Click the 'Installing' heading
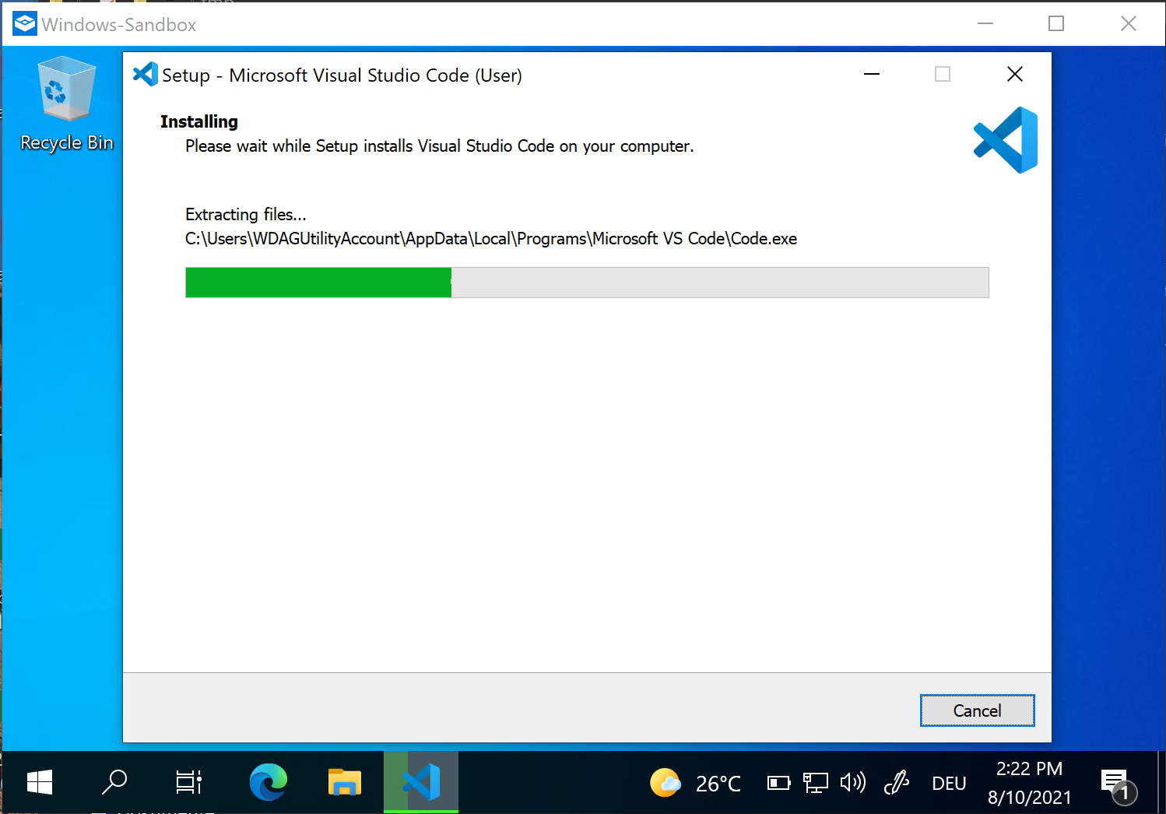 (199, 121)
